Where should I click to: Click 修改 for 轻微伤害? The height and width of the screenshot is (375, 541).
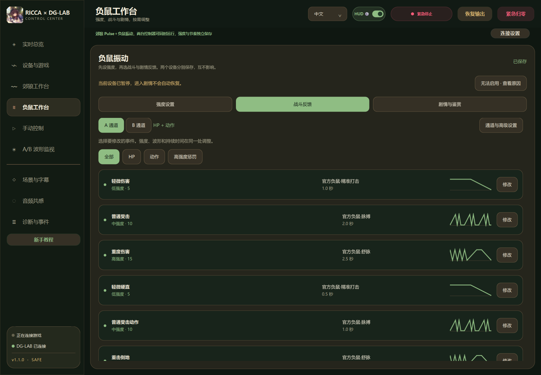[x=507, y=184]
